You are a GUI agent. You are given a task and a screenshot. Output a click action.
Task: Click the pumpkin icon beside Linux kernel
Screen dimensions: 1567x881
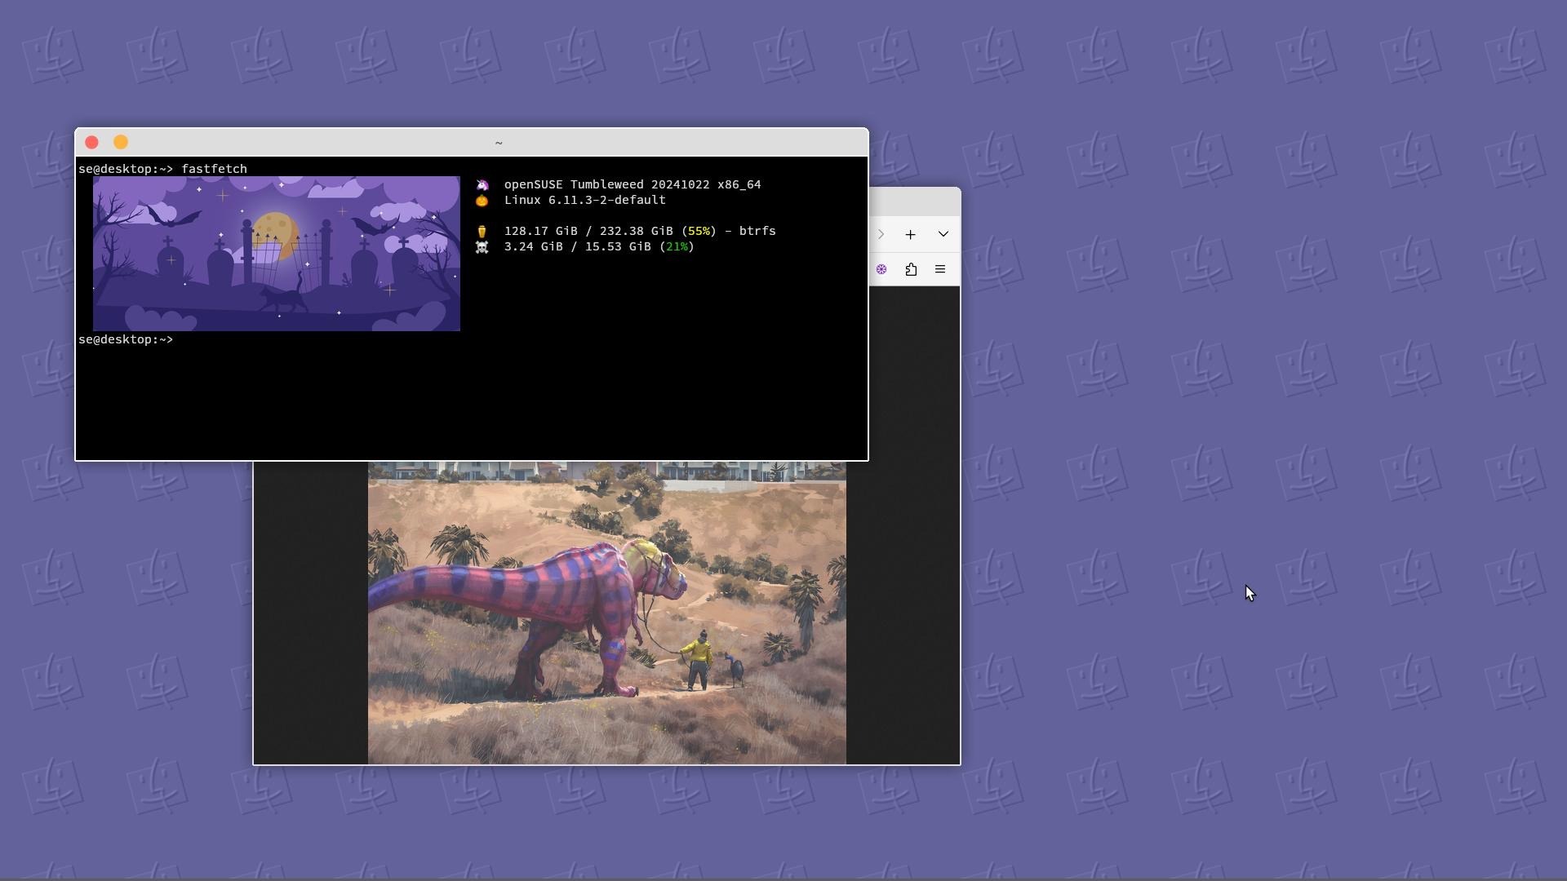(x=482, y=201)
